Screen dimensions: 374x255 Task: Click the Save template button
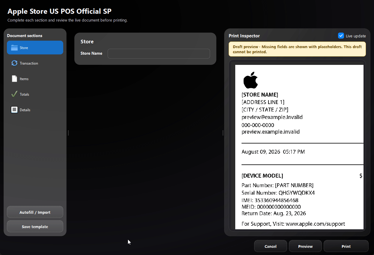(x=35, y=227)
